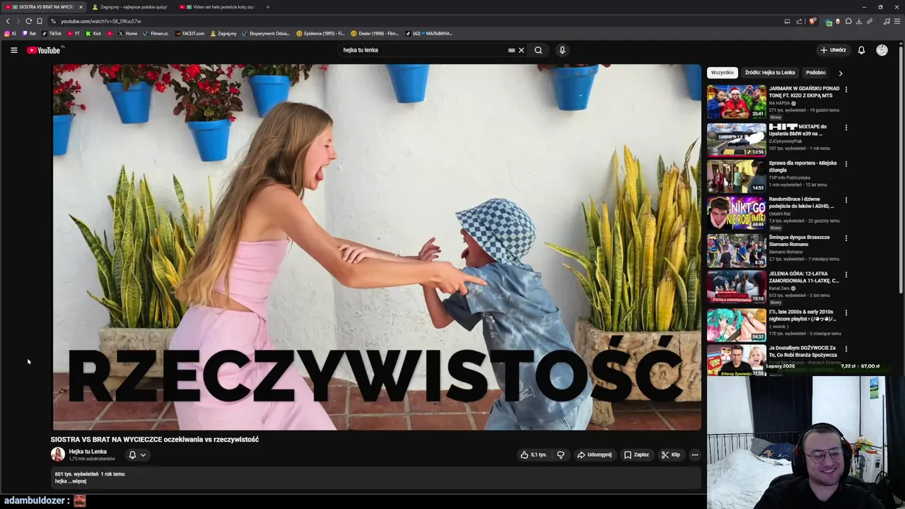Viewport: 905px width, 509px height.
Task: Click the link chain toolbar icon
Action: click(x=870, y=21)
